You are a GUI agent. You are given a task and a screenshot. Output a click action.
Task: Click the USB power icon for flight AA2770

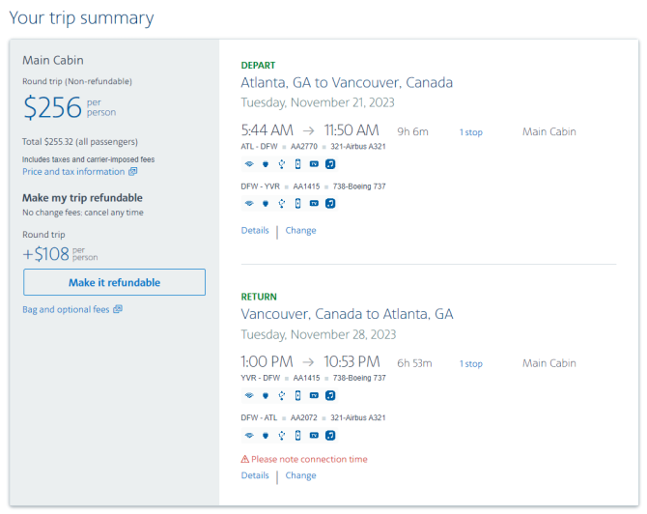(281, 164)
